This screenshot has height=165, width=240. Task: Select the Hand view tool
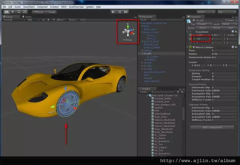[7, 12]
